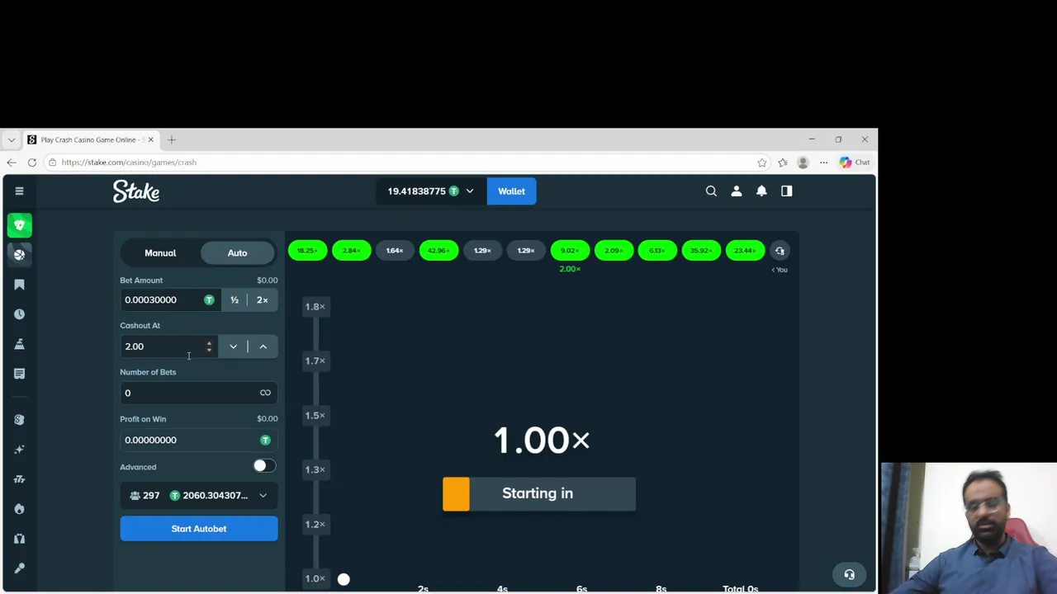The image size is (1057, 594).
Task: Open browser settings ellipsis menu
Action: pyautogui.click(x=823, y=163)
